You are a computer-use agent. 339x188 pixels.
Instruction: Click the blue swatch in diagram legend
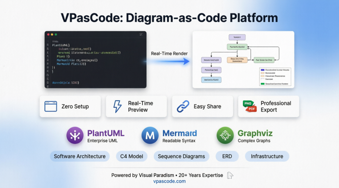point(263,70)
